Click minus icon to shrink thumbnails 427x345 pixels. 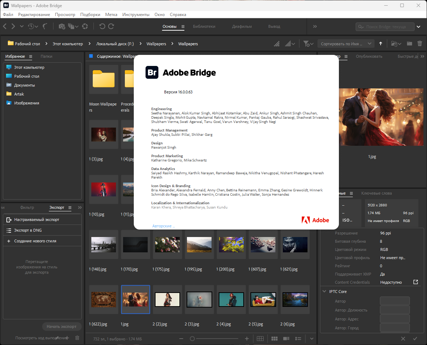coord(181,339)
